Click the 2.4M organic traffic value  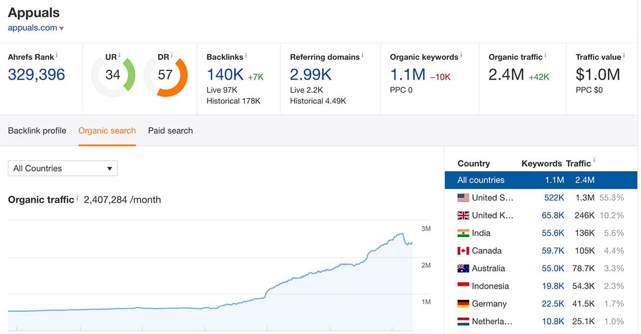506,74
